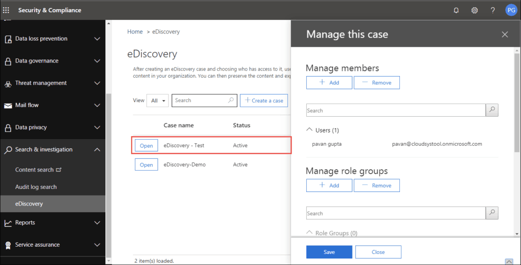Click Data governance lock icon
Image resolution: width=521 pixels, height=265 pixels.
coord(8,61)
